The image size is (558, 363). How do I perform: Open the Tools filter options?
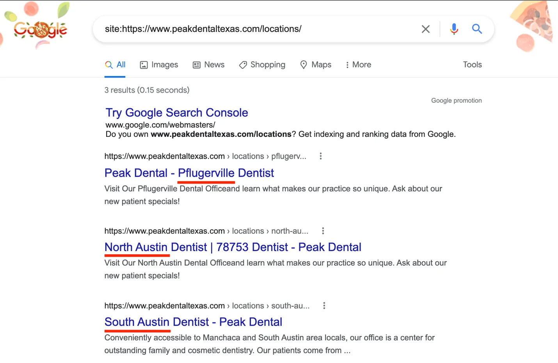point(472,65)
